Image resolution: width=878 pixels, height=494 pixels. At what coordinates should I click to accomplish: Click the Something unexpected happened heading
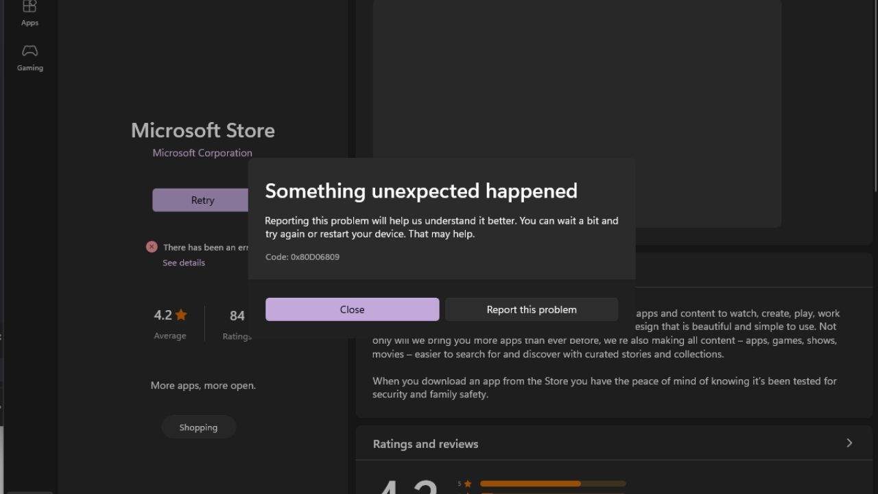pyautogui.click(x=421, y=191)
